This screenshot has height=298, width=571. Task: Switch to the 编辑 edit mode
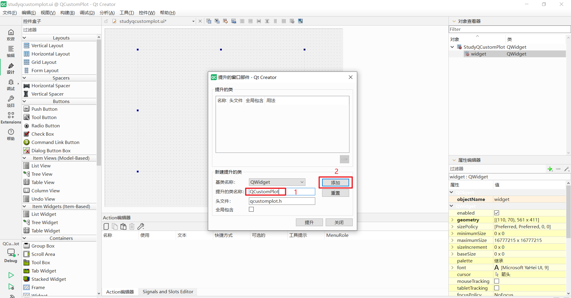click(11, 51)
